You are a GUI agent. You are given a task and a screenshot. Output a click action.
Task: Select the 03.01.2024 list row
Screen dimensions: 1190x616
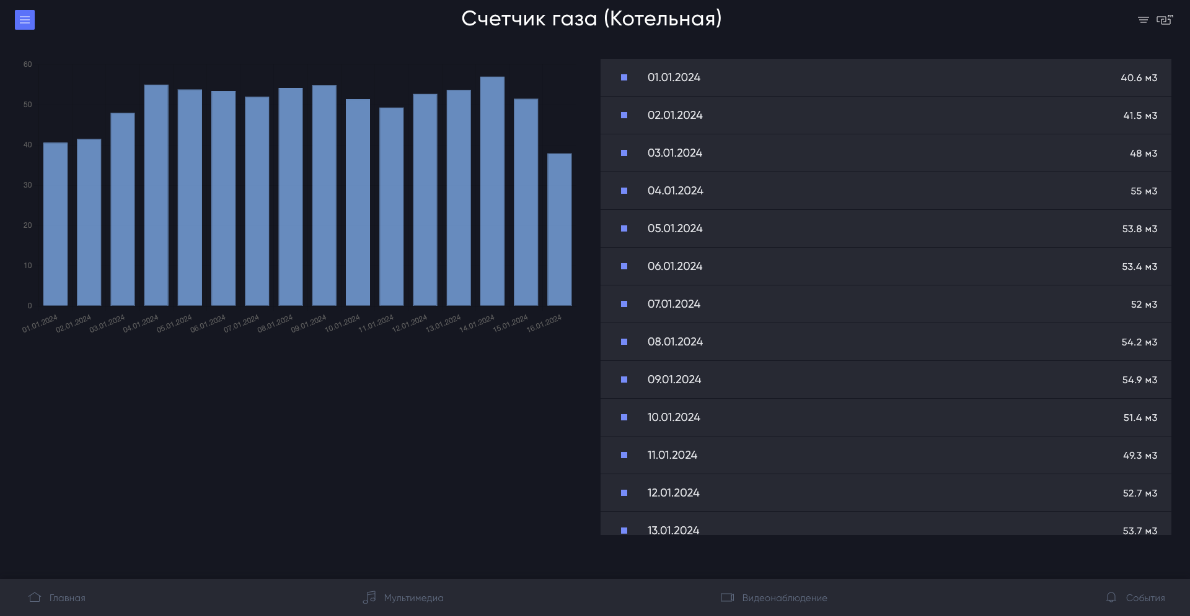(x=886, y=153)
